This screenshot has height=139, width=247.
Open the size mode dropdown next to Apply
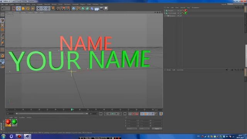(144, 129)
